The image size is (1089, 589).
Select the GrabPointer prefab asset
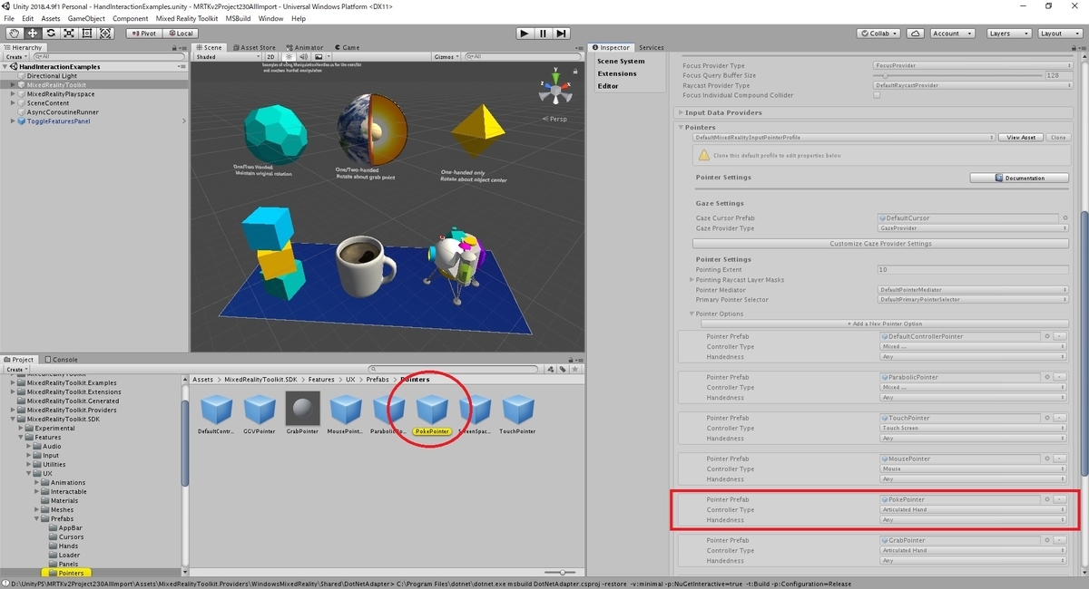pos(302,412)
